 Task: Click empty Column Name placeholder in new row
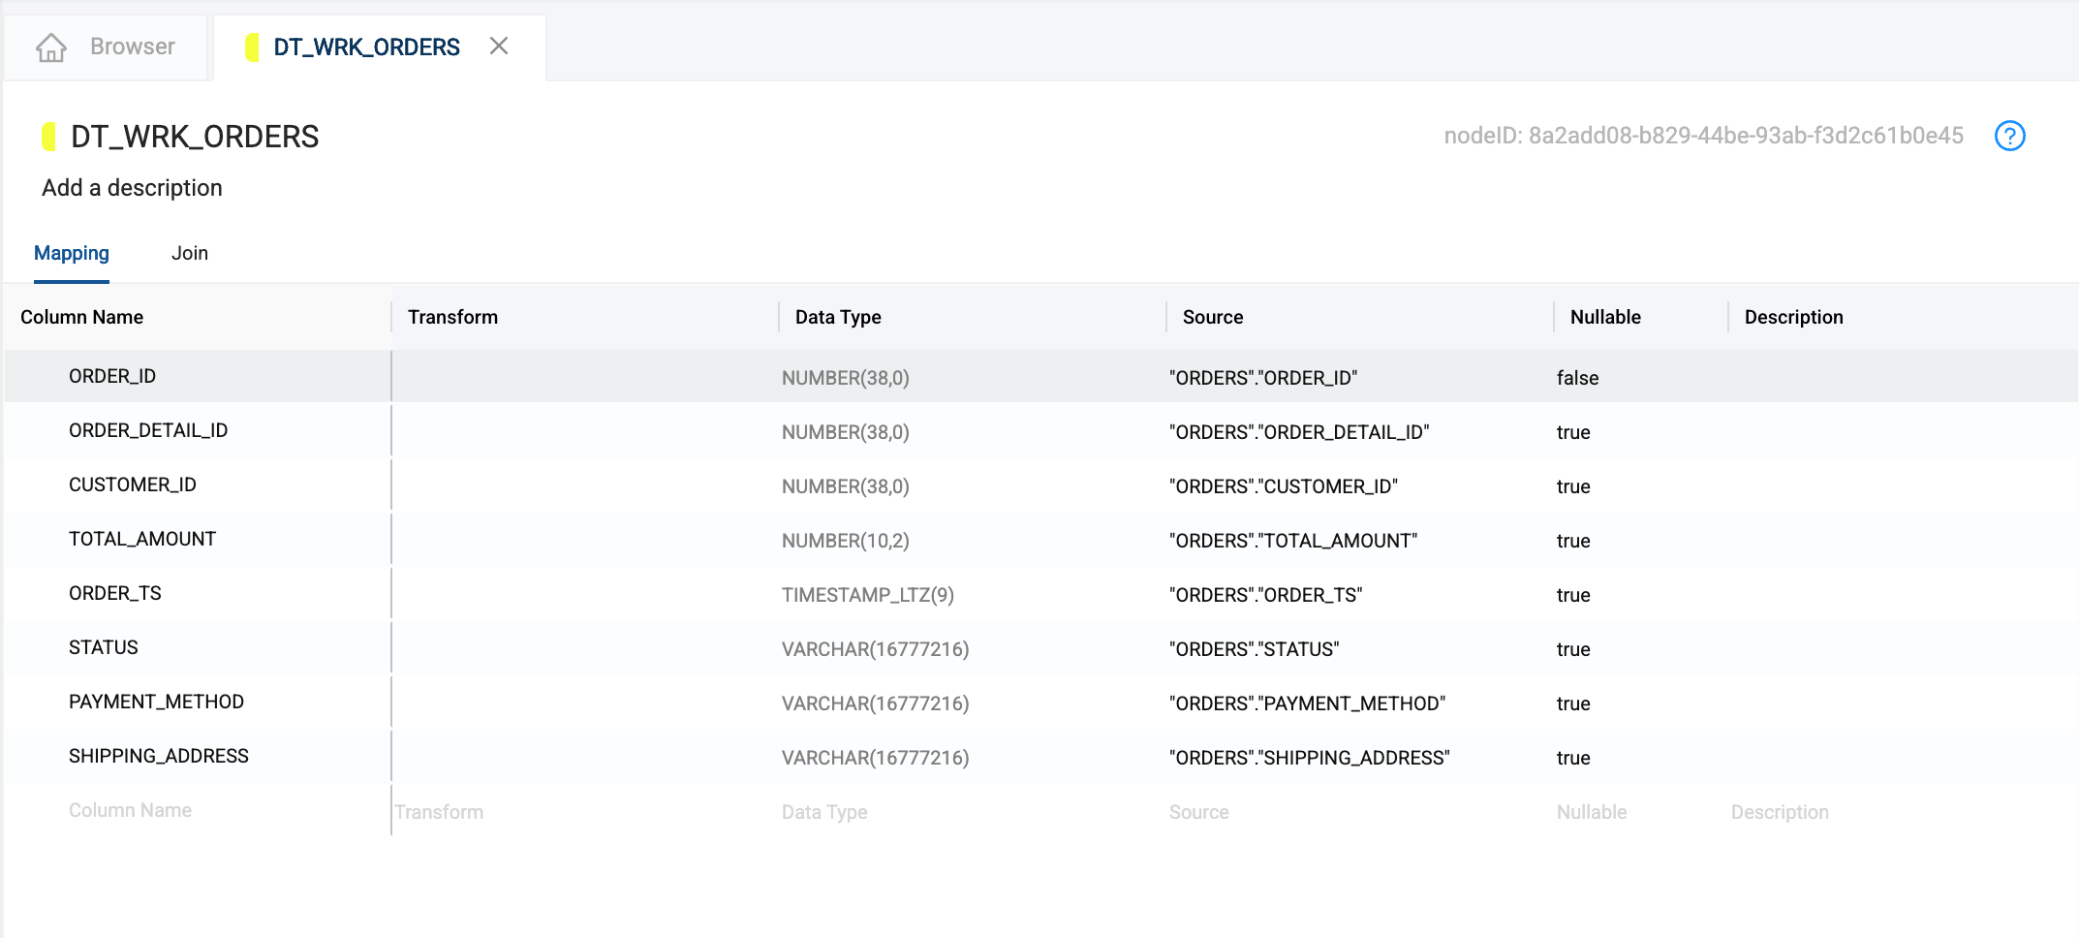click(130, 811)
